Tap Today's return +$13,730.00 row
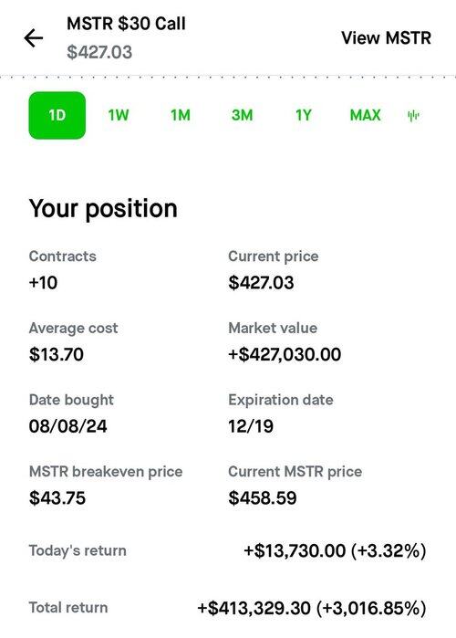 click(x=228, y=550)
